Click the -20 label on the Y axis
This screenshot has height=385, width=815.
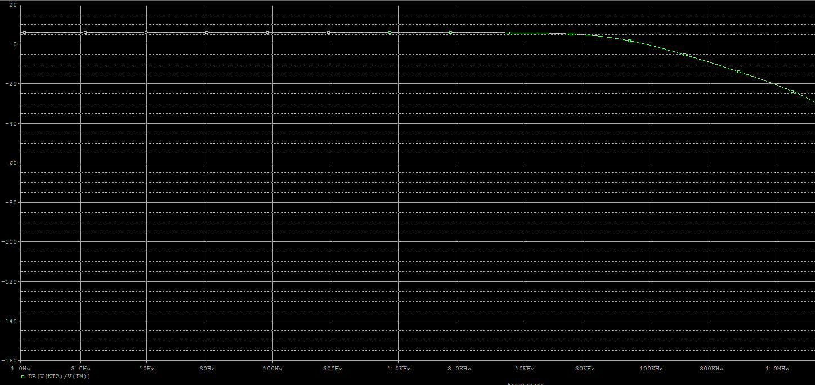pos(11,83)
